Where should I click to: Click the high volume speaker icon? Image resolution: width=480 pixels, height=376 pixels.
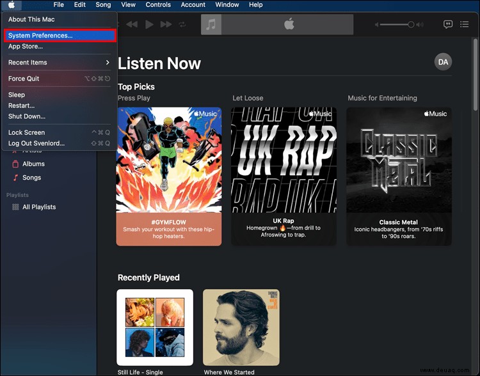click(x=420, y=24)
